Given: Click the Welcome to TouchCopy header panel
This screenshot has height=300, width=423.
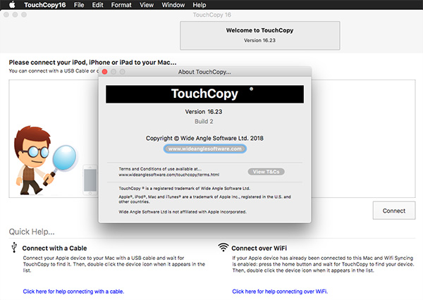Looking at the screenshot, I should (259, 36).
